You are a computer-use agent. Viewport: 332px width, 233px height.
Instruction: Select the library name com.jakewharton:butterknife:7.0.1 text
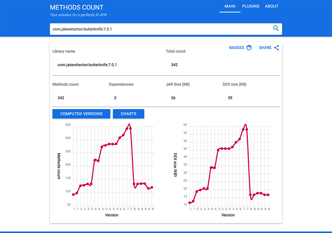click(87, 65)
